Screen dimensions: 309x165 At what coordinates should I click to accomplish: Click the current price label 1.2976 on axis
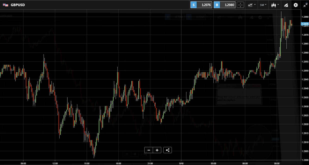(x=305, y=24)
